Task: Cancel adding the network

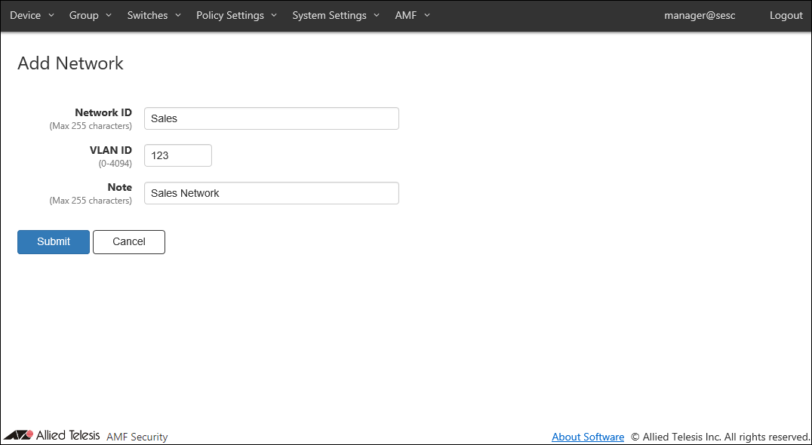Action: pos(129,241)
